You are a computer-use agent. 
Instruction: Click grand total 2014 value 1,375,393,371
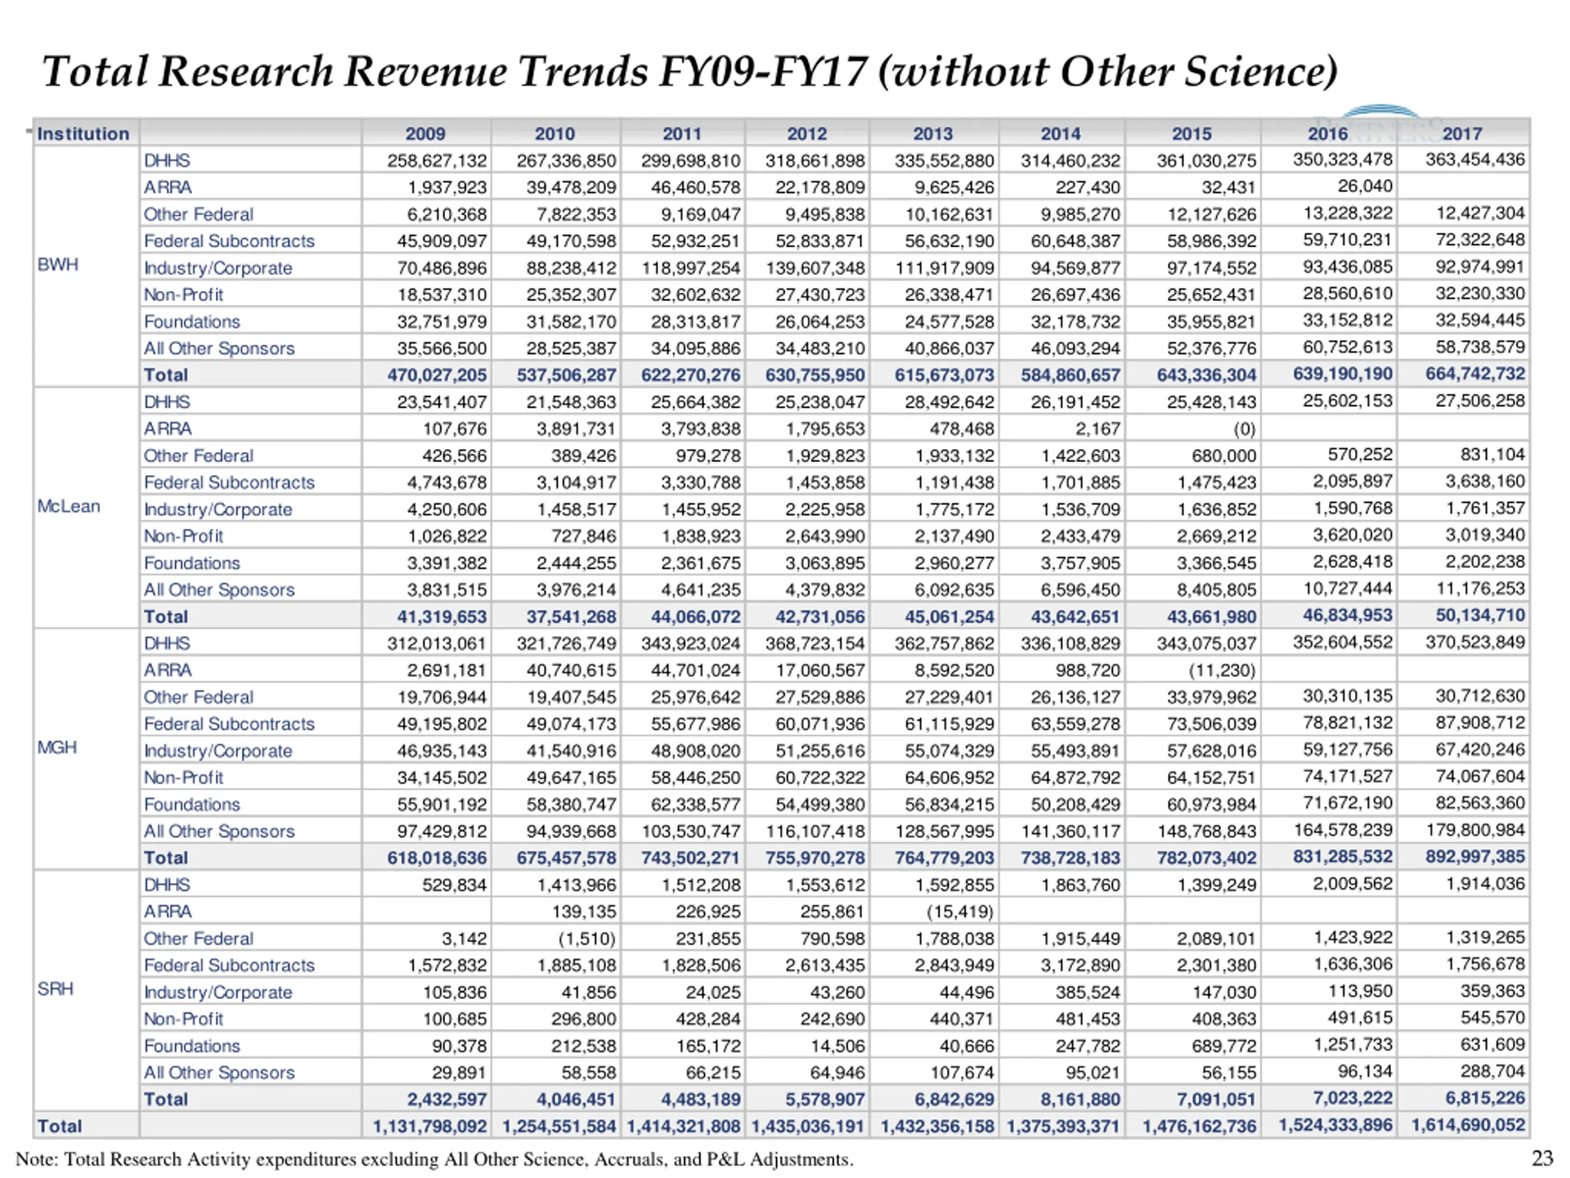[x=1063, y=1126]
